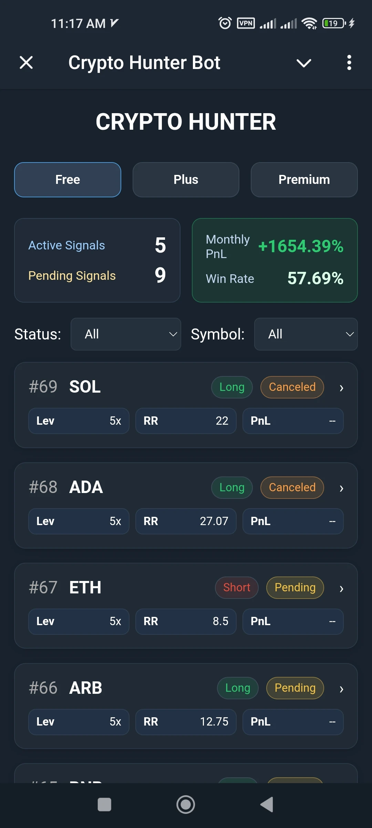Viewport: 372px width, 828px height.
Task: Open SOL signal #69 details arrow
Action: pos(341,388)
